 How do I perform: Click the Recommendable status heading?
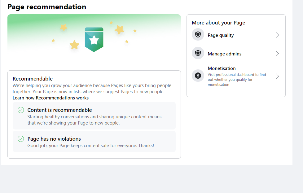tap(33, 79)
